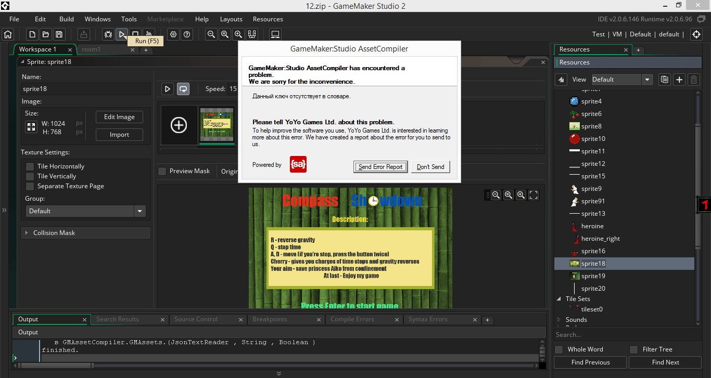Viewport: 711px width, 378px height.
Task: Open the Start Page home icon
Action: coord(8,34)
